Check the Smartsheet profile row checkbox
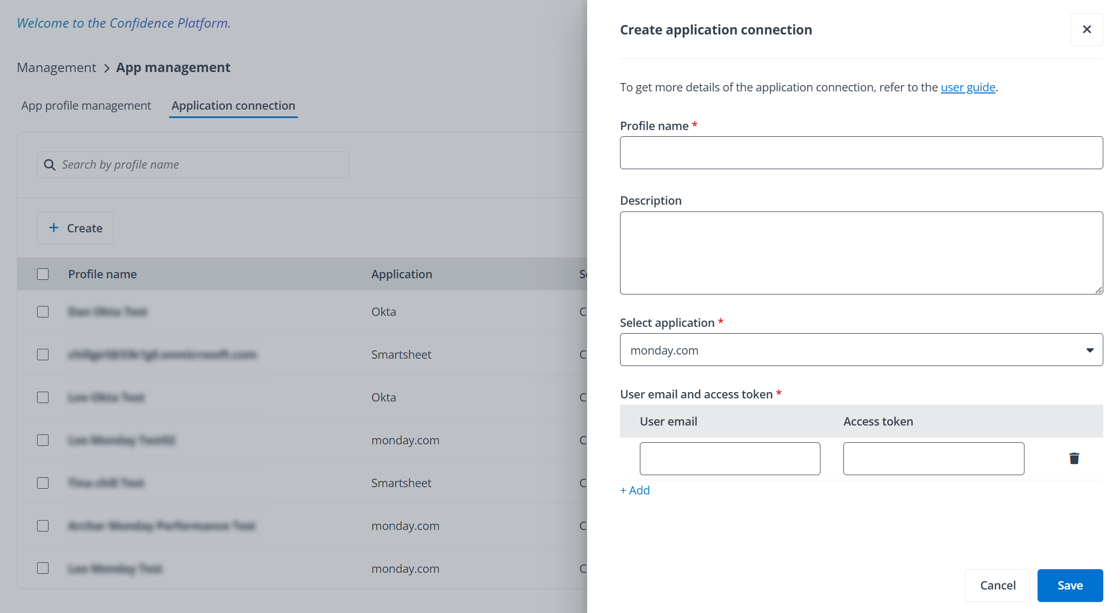Screen dimensions: 1120x613 (42, 354)
